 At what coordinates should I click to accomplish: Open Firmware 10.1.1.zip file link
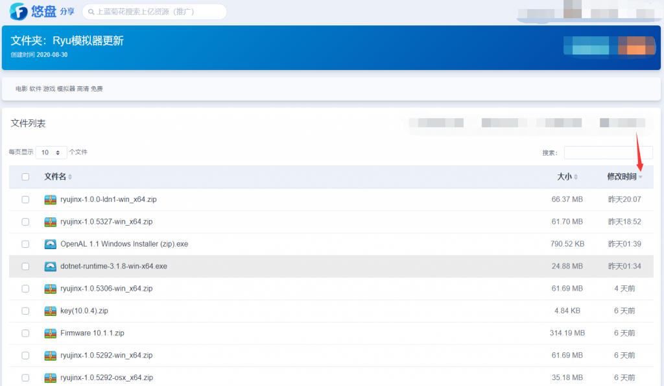[x=92, y=333]
